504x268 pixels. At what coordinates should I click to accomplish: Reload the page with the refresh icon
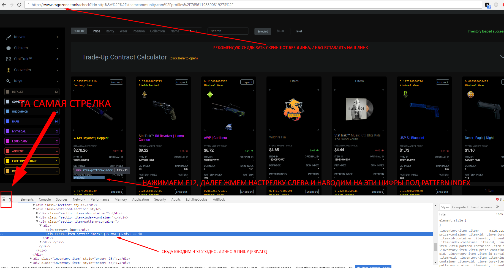[x=19, y=5]
